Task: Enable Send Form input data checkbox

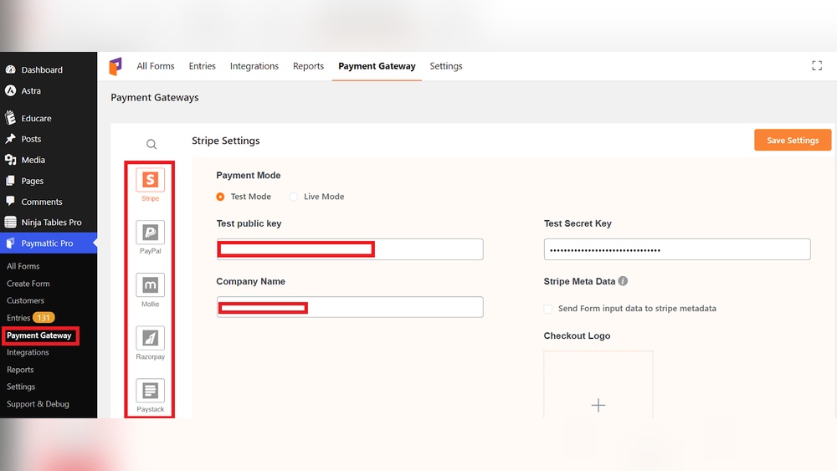Action: click(x=547, y=309)
